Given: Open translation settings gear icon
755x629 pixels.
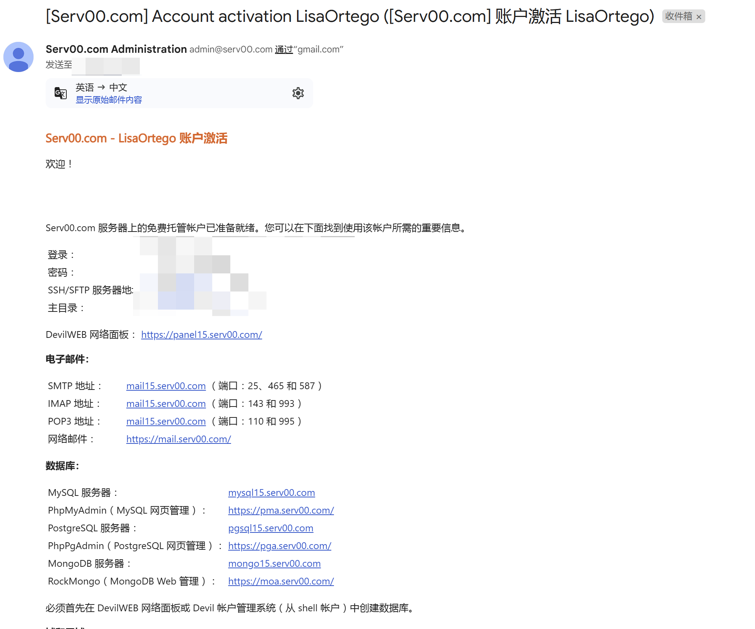Looking at the screenshot, I should pyautogui.click(x=298, y=93).
